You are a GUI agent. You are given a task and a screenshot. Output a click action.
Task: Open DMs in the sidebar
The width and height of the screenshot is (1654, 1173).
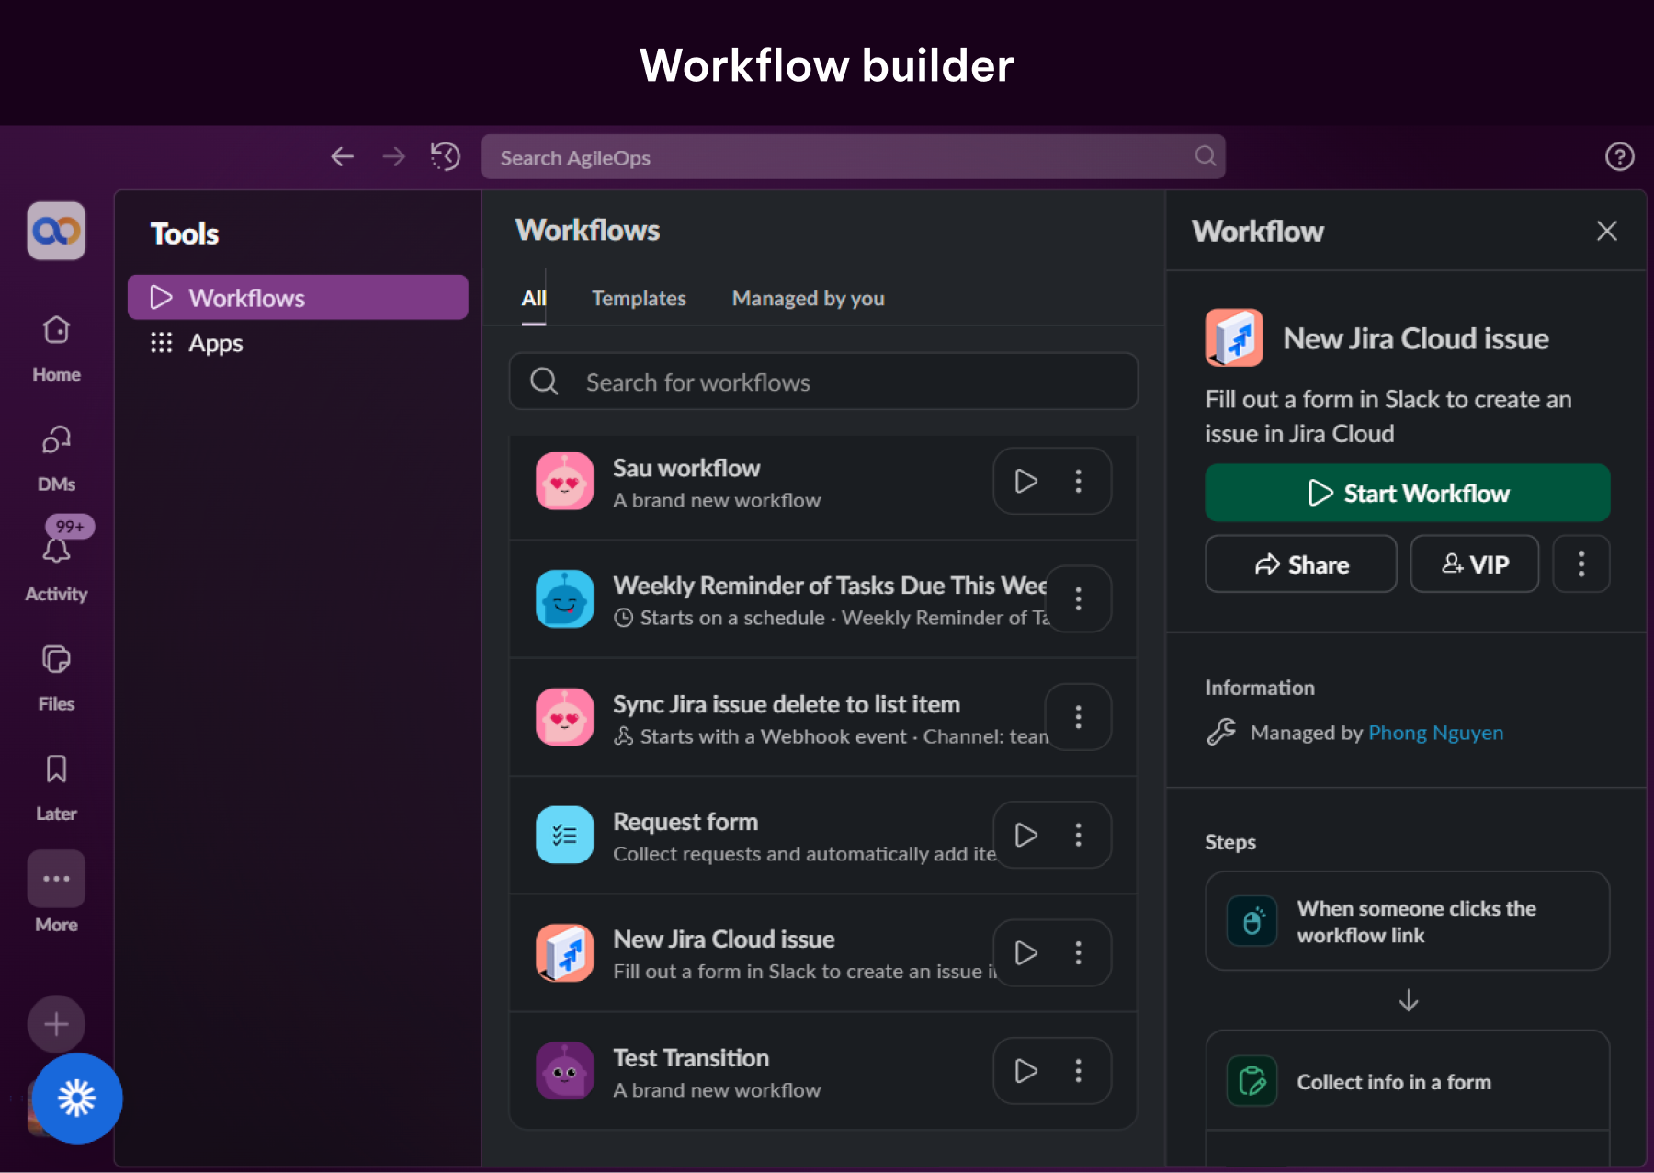[x=56, y=458]
